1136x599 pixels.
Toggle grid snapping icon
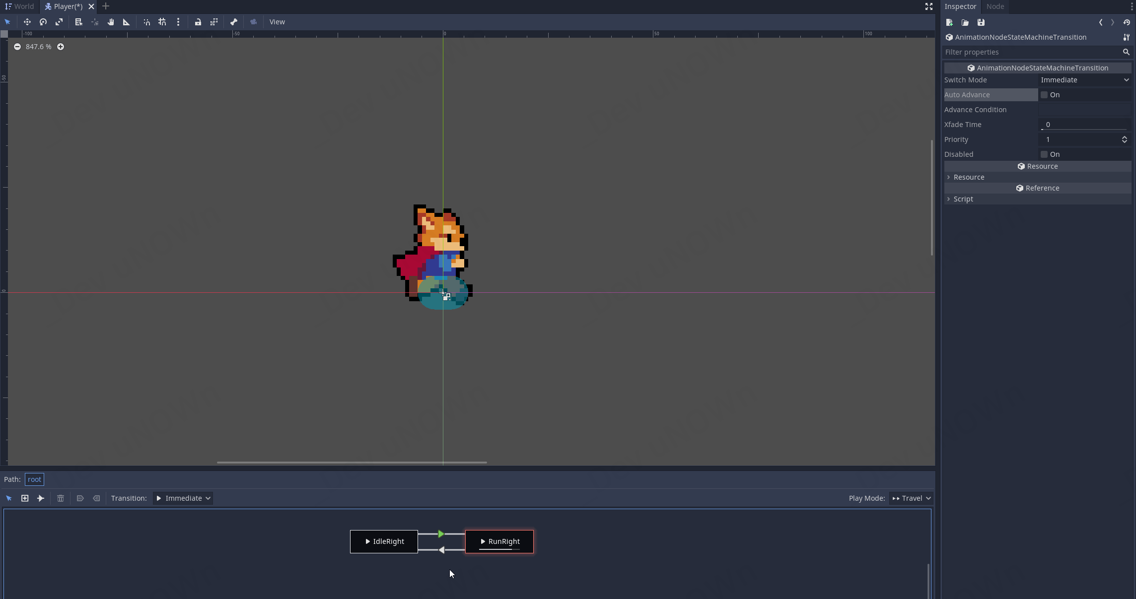162,22
